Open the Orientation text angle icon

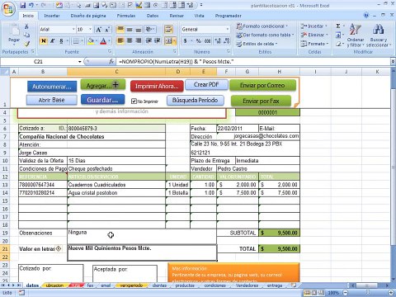point(149,29)
